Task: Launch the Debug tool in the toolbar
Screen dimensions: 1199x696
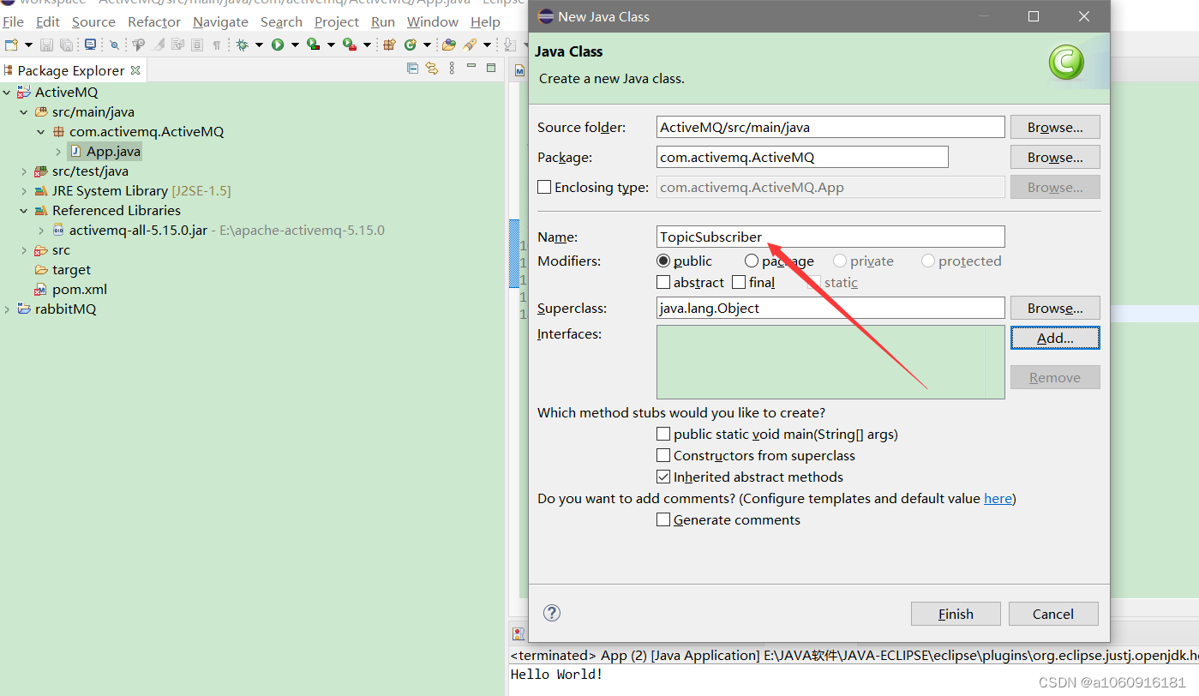Action: [x=243, y=45]
